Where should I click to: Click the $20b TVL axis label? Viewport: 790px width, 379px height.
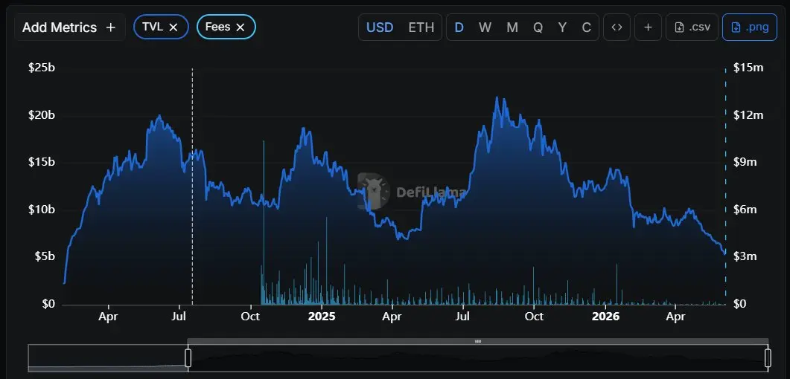[x=42, y=114]
